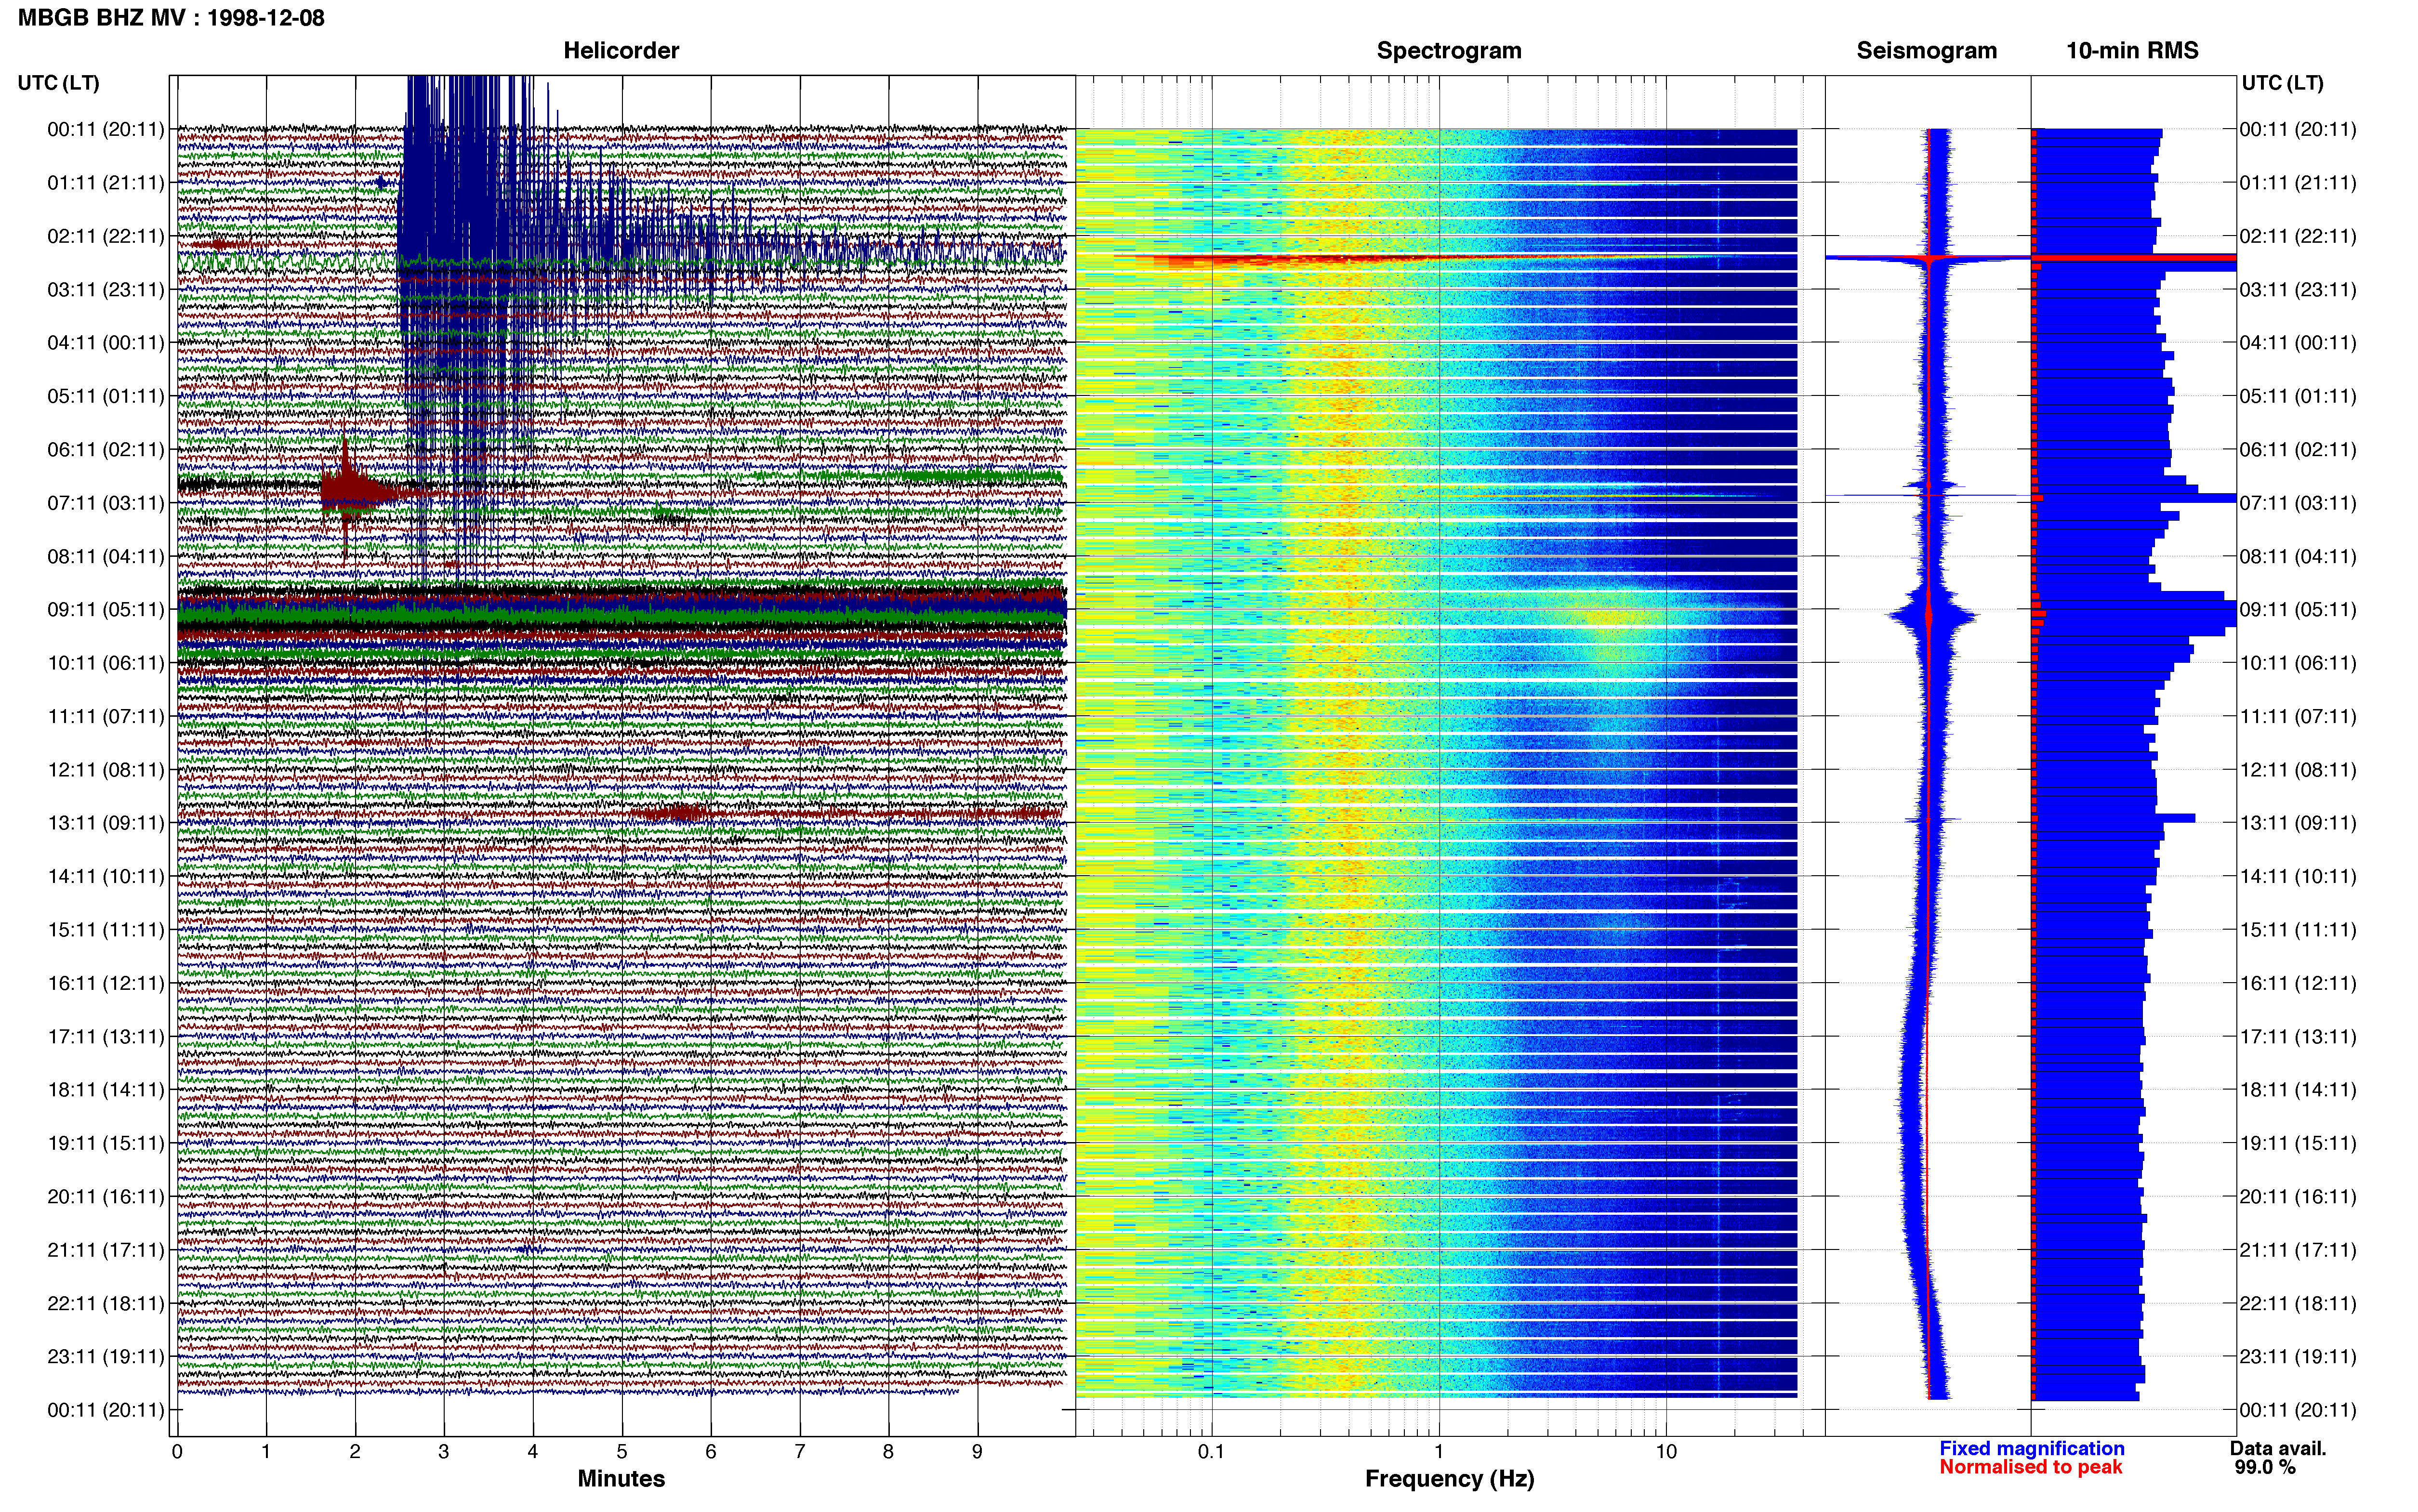Image resolution: width=2418 pixels, height=1512 pixels.
Task: Click the 5 tick on the Minutes axis
Action: (x=622, y=1452)
